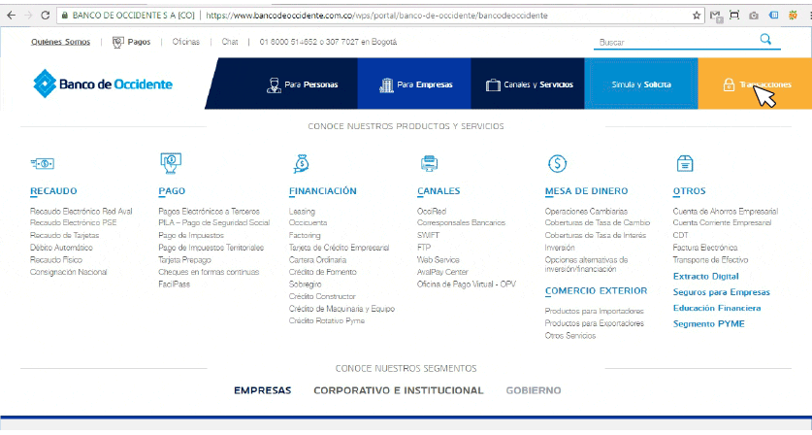Viewport: 812px width, 435px height.
Task: Click the Pagos shield icon
Action: pyautogui.click(x=118, y=42)
